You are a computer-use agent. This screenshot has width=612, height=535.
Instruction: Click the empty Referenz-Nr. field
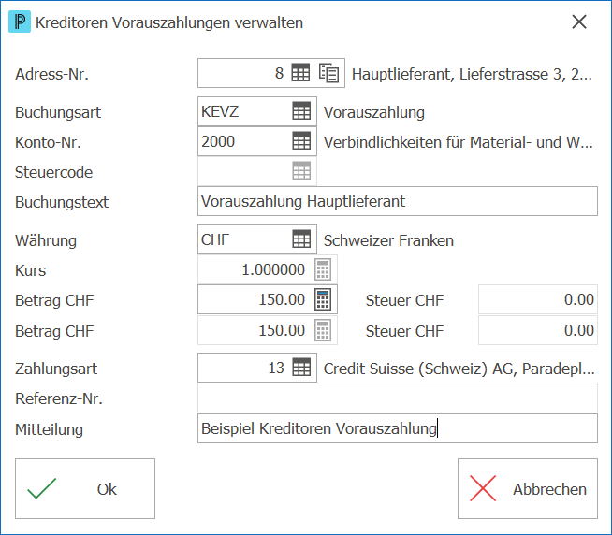[398, 398]
